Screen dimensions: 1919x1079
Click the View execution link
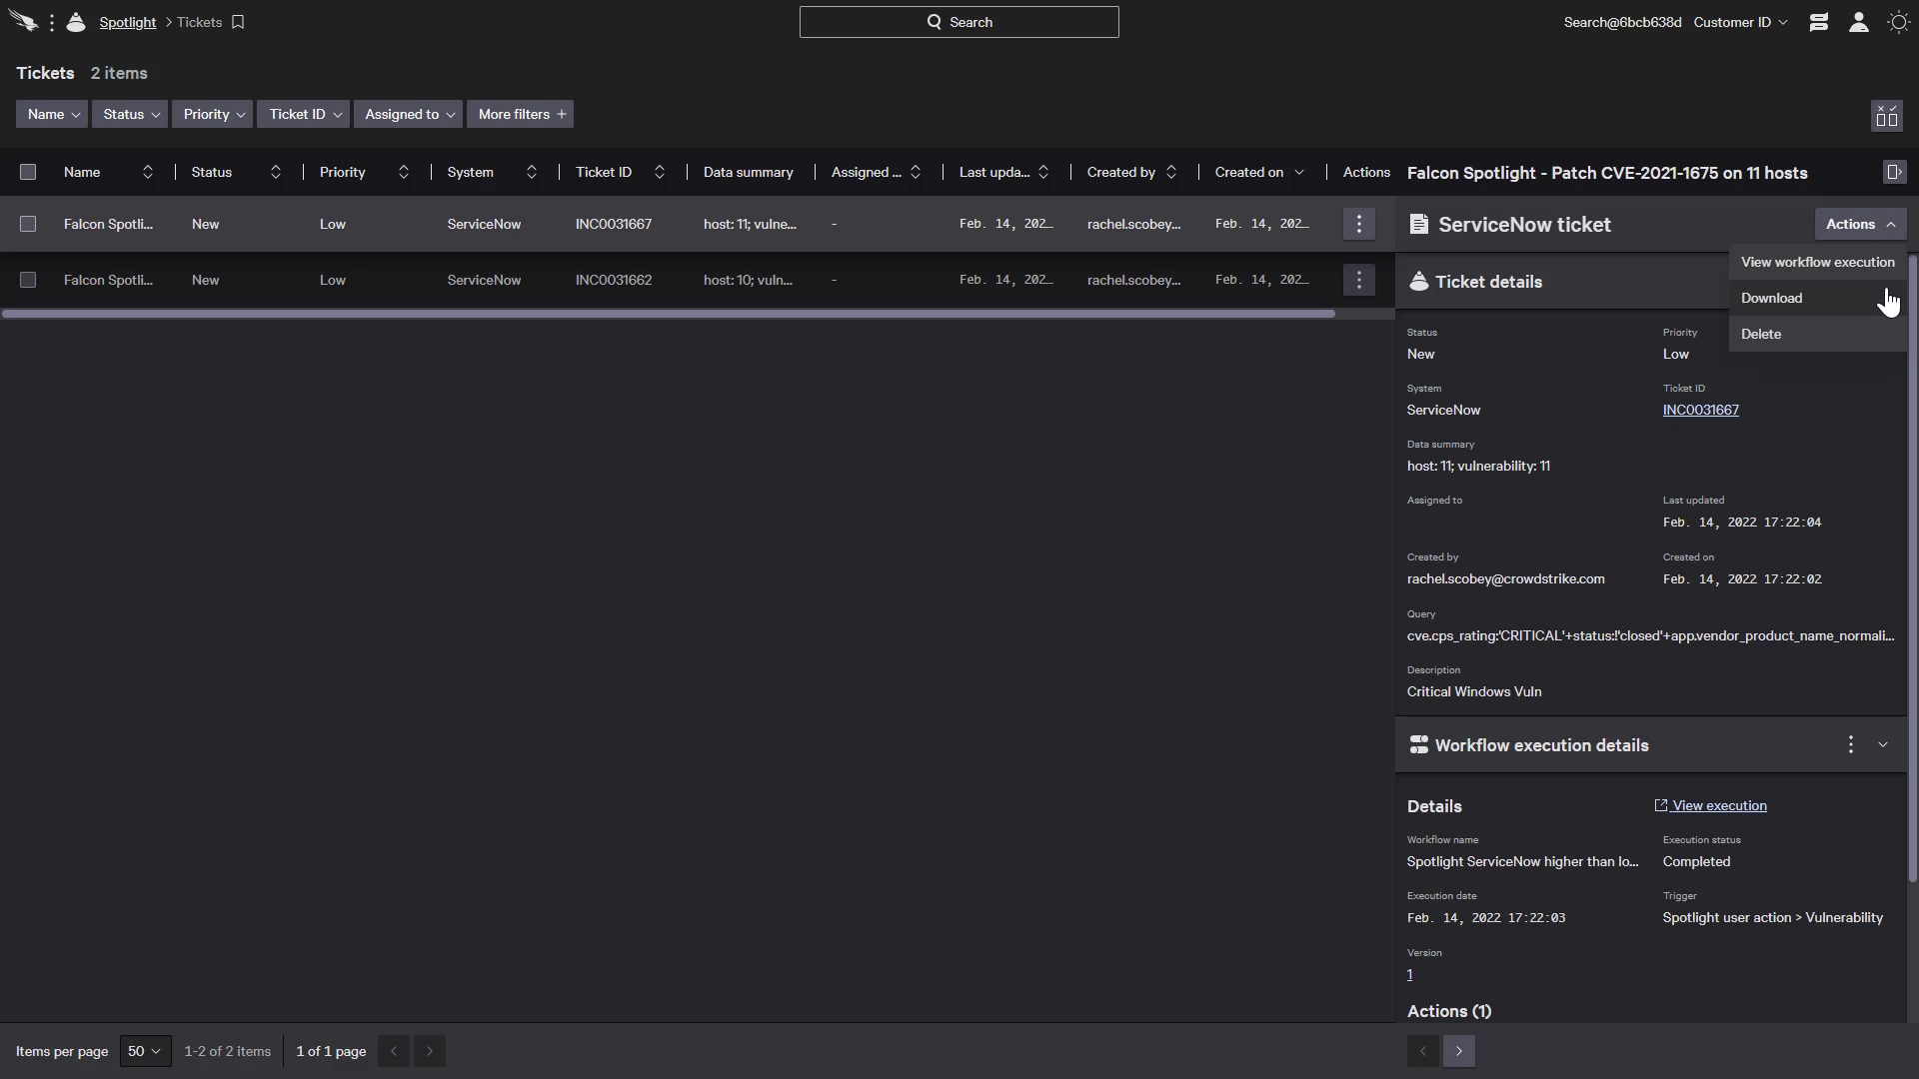click(1711, 805)
